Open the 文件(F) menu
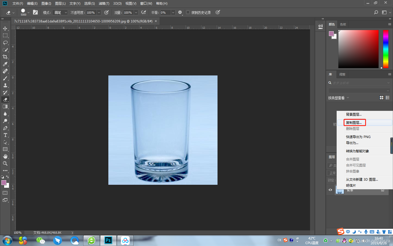Viewport: 393px width, 246px height. 18,4
